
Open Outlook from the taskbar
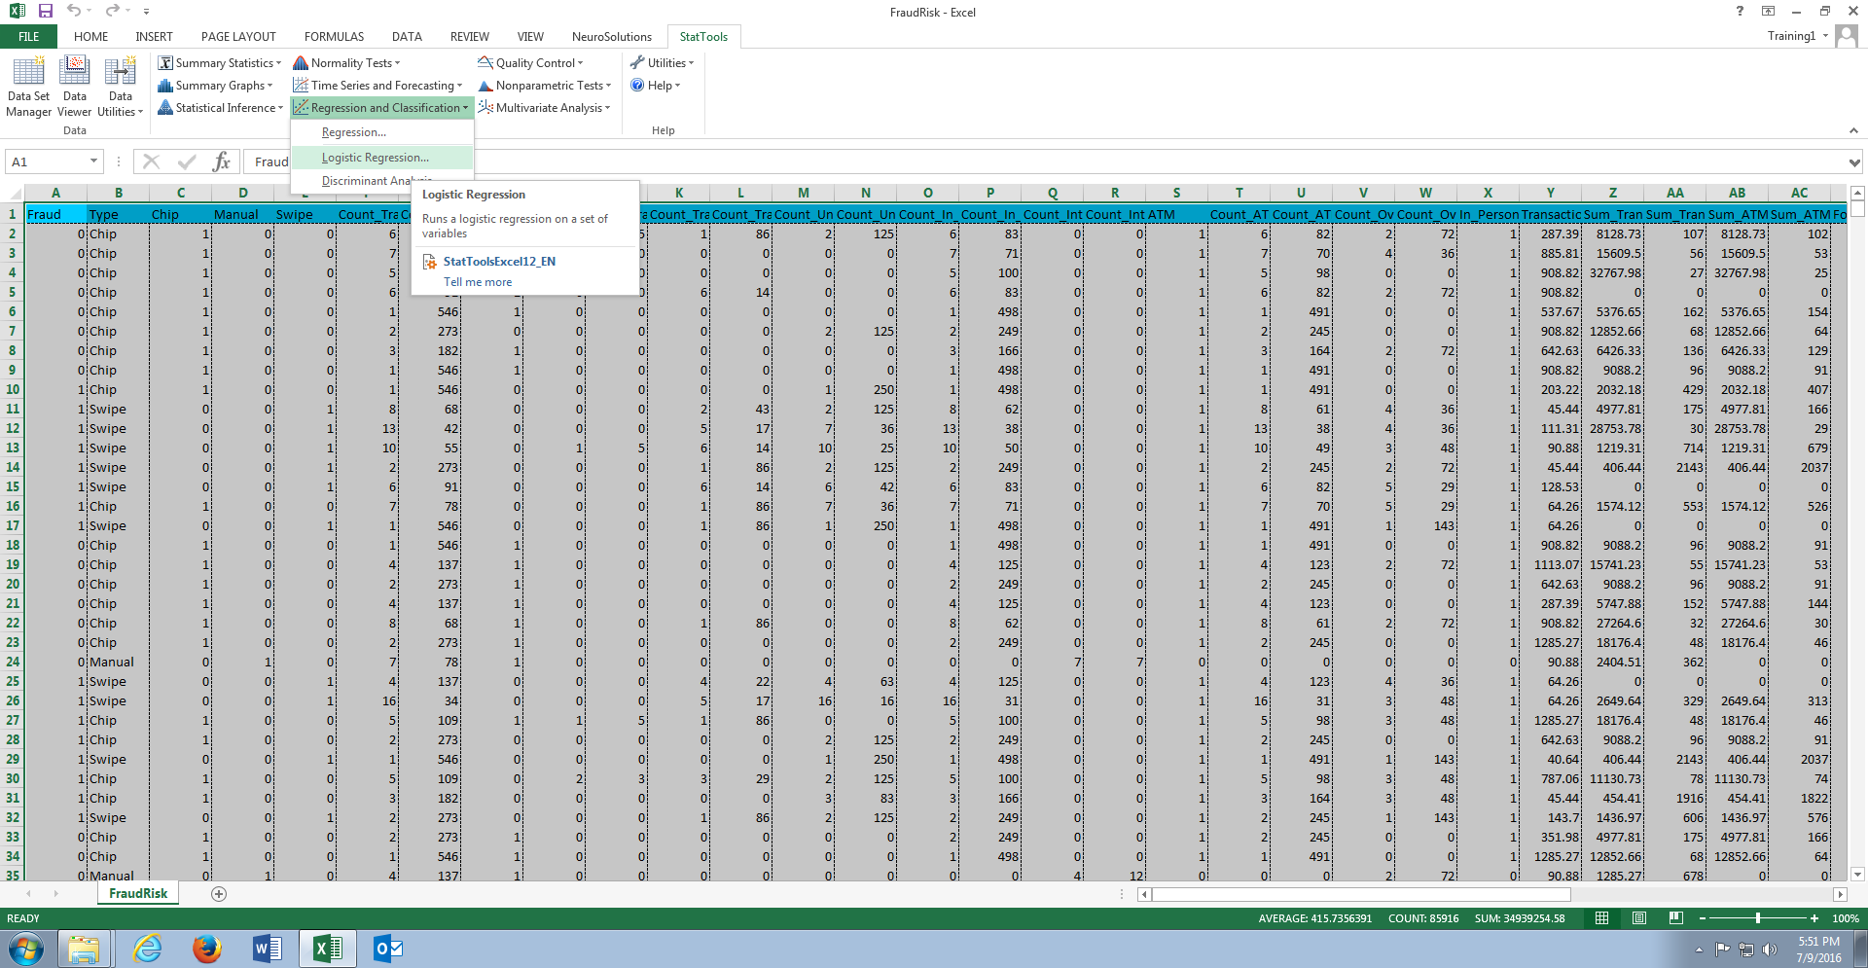click(x=387, y=949)
